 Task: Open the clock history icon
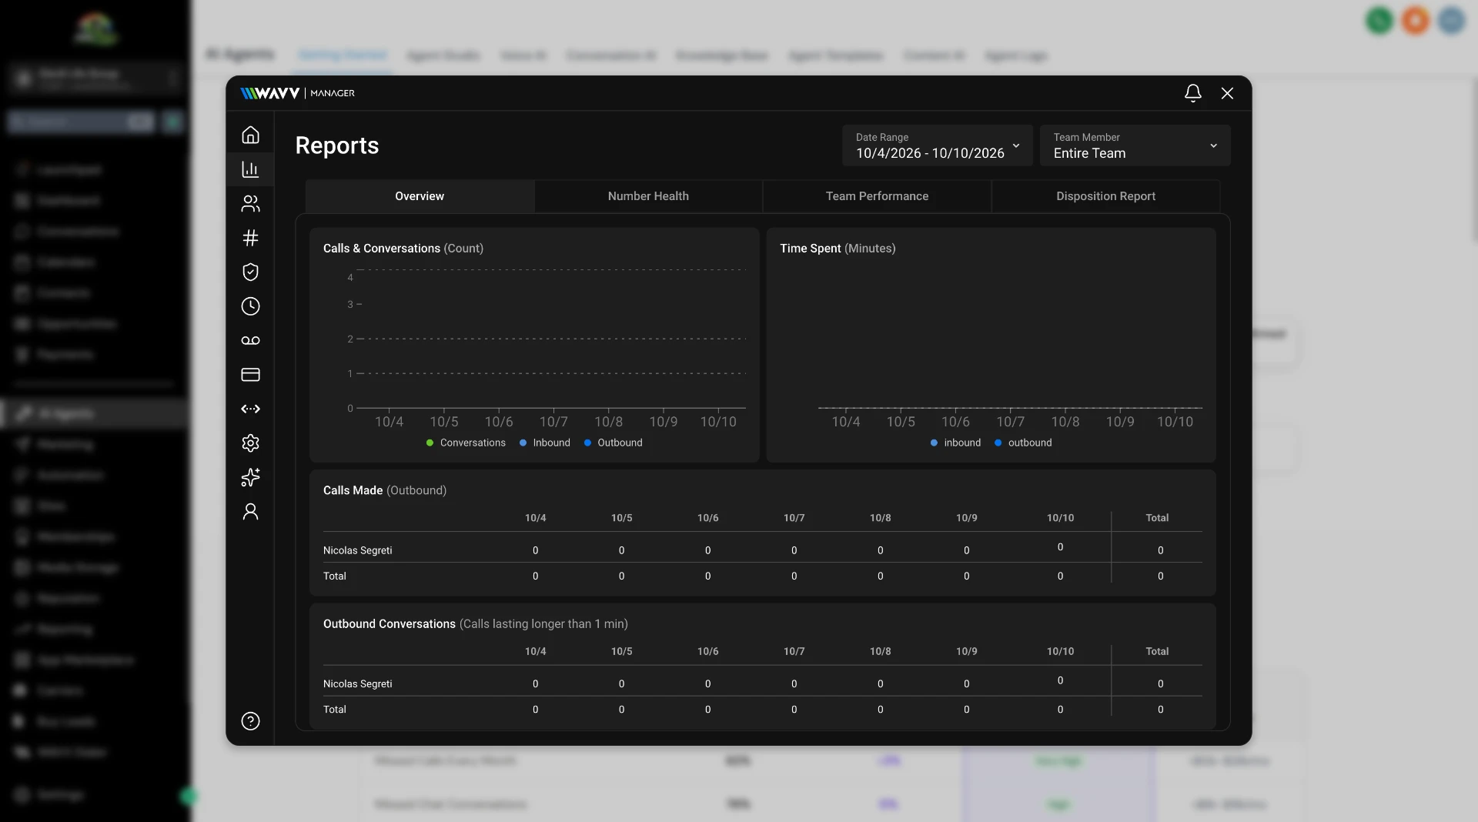click(250, 306)
